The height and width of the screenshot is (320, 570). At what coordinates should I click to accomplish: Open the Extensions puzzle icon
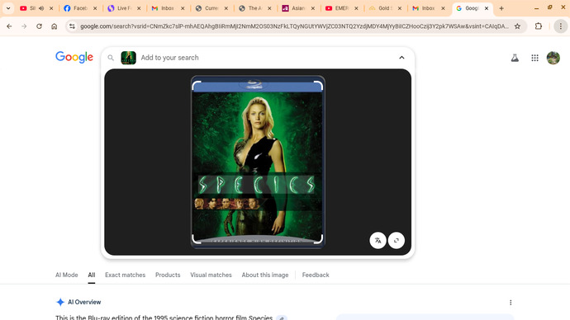539,26
